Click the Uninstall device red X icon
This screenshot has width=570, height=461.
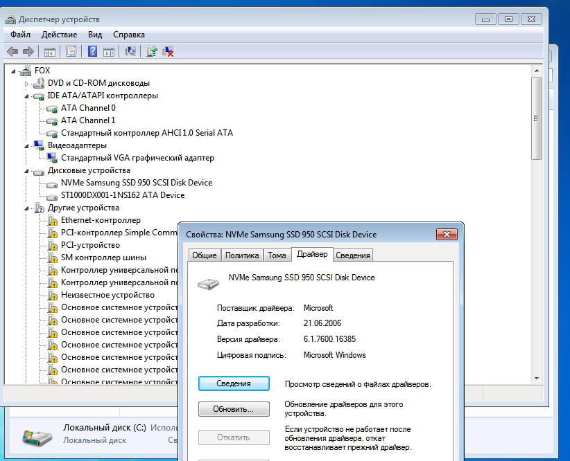click(x=168, y=51)
